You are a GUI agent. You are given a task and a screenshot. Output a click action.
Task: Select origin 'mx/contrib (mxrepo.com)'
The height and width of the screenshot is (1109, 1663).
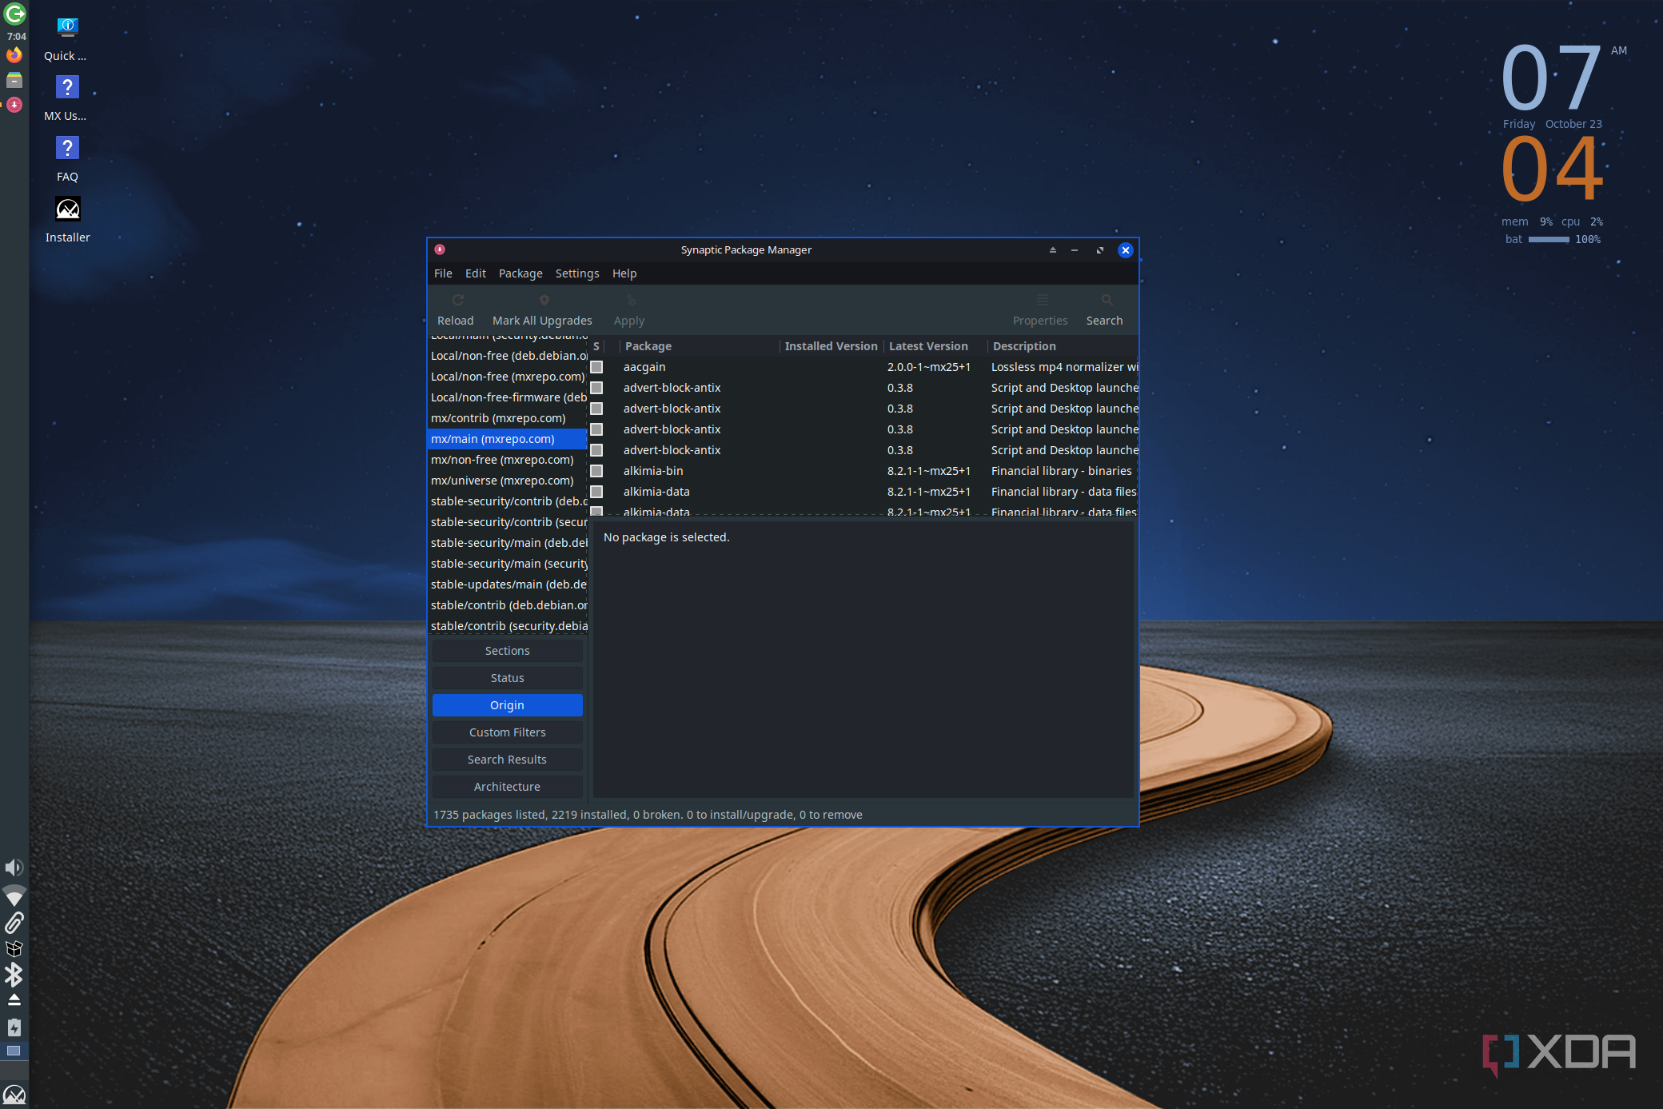pyautogui.click(x=508, y=418)
